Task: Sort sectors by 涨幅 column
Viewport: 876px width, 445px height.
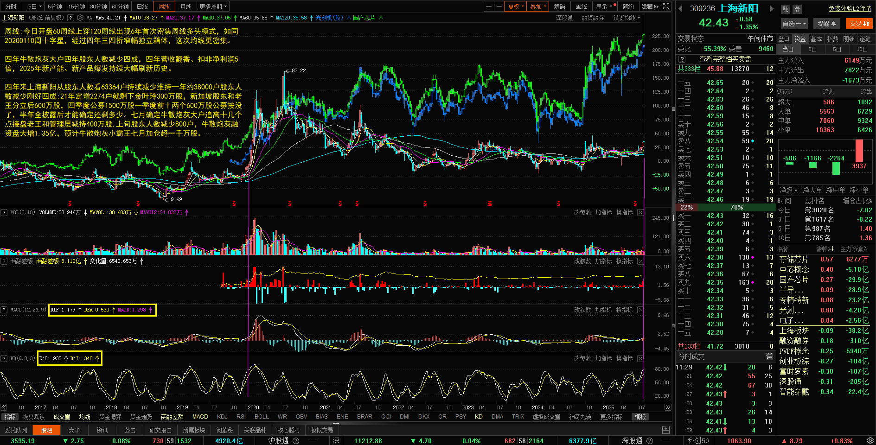Action: point(825,249)
